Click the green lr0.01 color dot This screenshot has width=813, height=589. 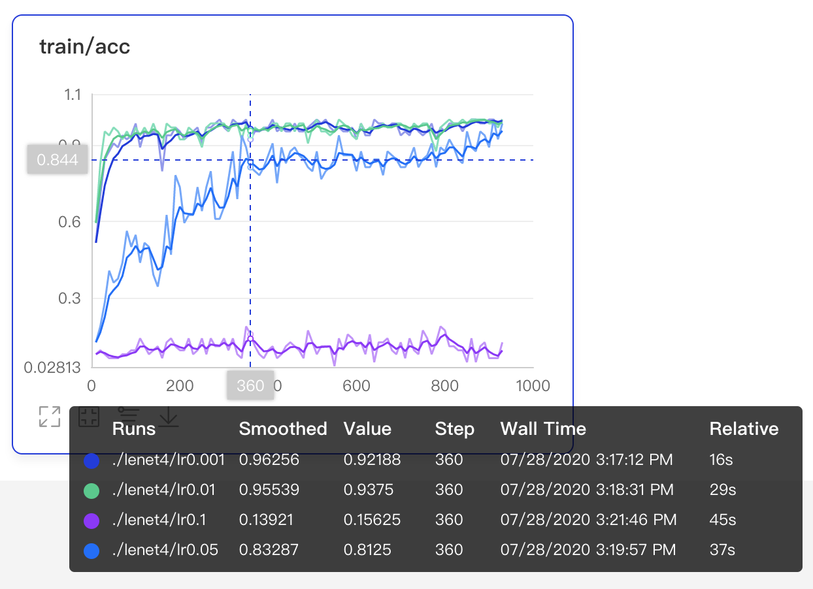[92, 490]
